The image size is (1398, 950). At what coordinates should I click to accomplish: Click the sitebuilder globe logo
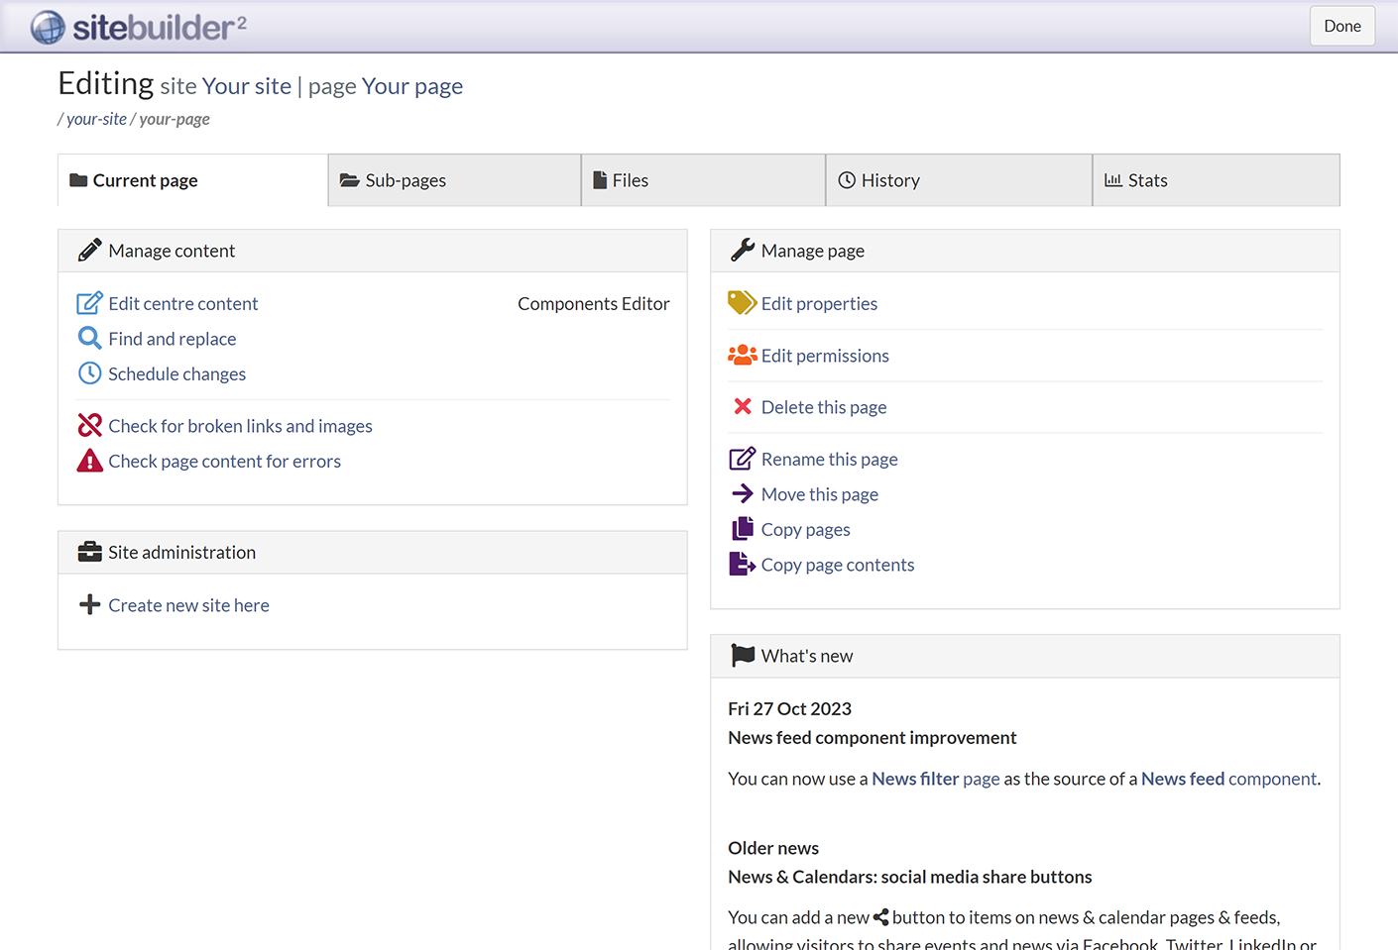[47, 27]
